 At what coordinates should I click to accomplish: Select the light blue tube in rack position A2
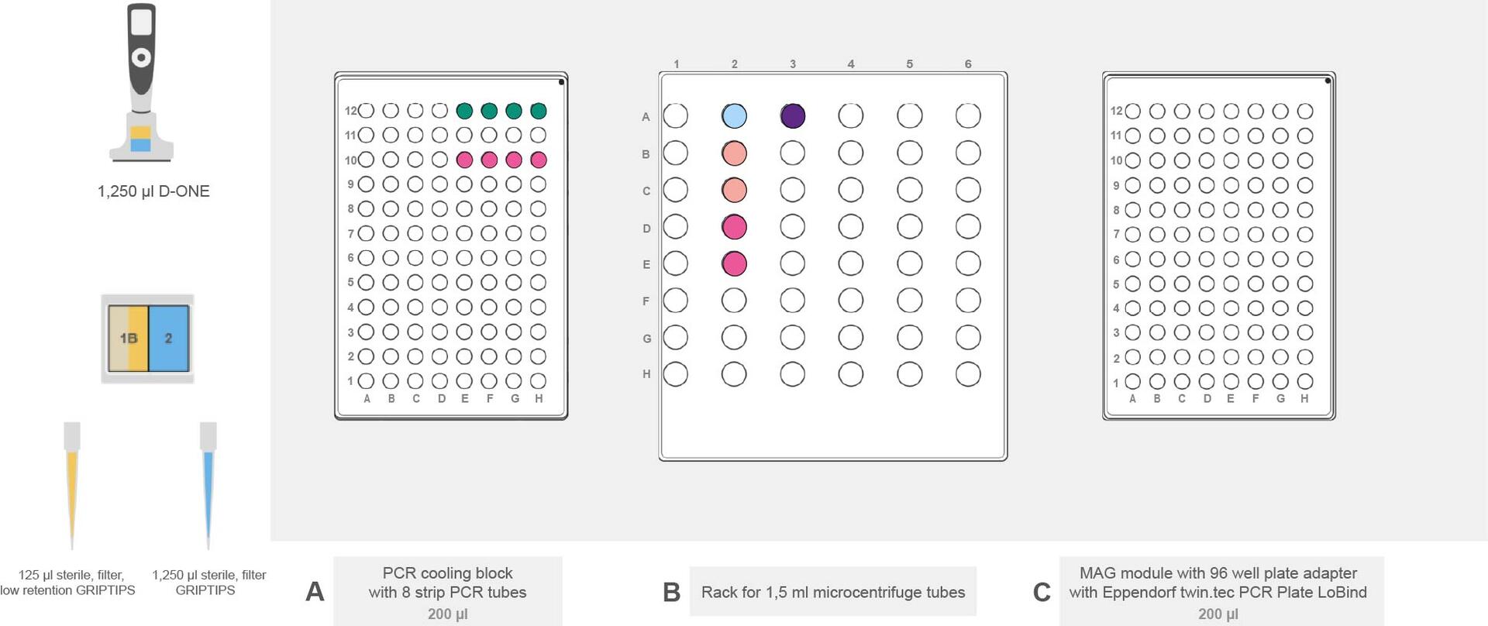(x=734, y=115)
